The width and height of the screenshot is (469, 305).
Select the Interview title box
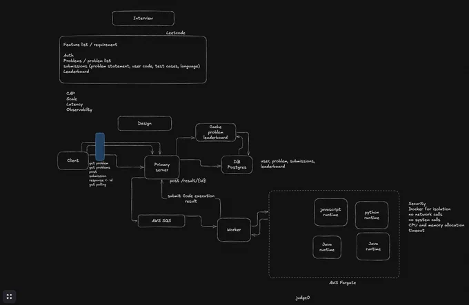tap(143, 18)
